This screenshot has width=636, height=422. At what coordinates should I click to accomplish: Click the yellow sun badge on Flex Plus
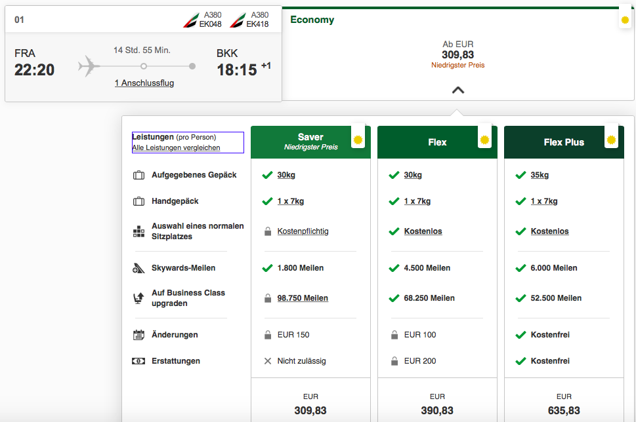(x=611, y=140)
